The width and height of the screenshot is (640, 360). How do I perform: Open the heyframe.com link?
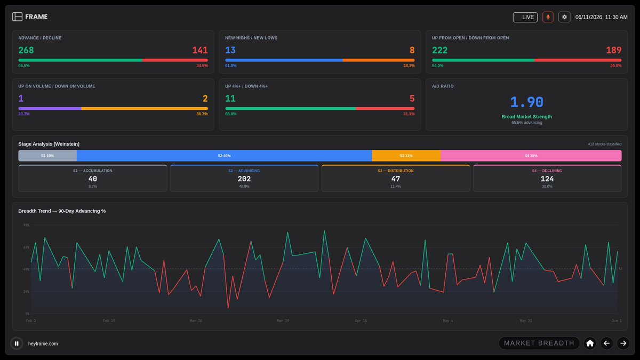pos(43,344)
